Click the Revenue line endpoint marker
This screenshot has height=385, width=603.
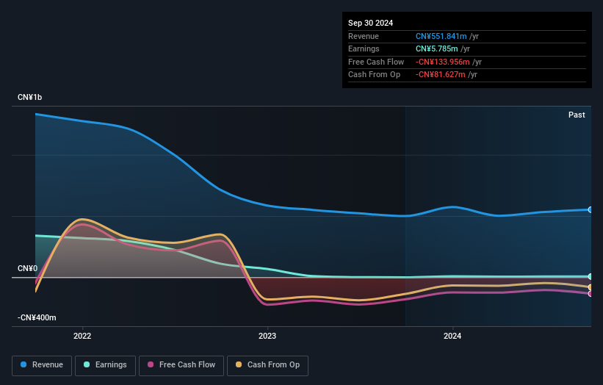tap(591, 209)
